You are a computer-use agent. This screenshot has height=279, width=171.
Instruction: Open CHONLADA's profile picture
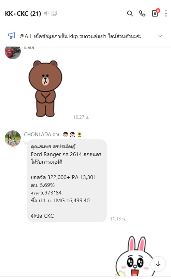point(13,138)
